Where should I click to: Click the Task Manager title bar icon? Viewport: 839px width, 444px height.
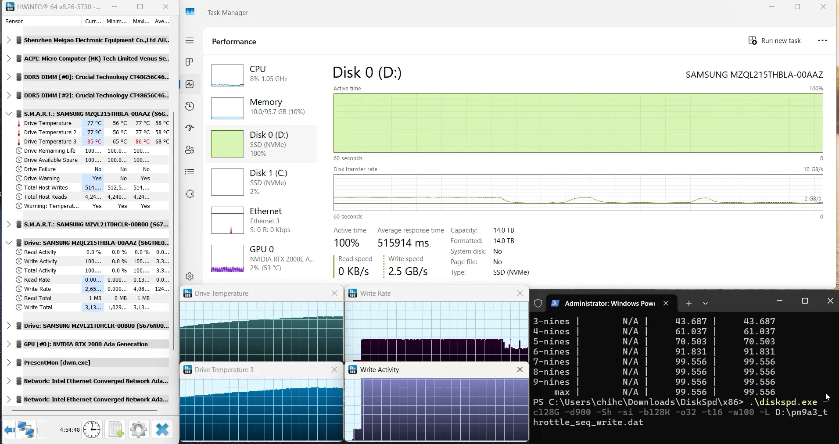point(190,12)
